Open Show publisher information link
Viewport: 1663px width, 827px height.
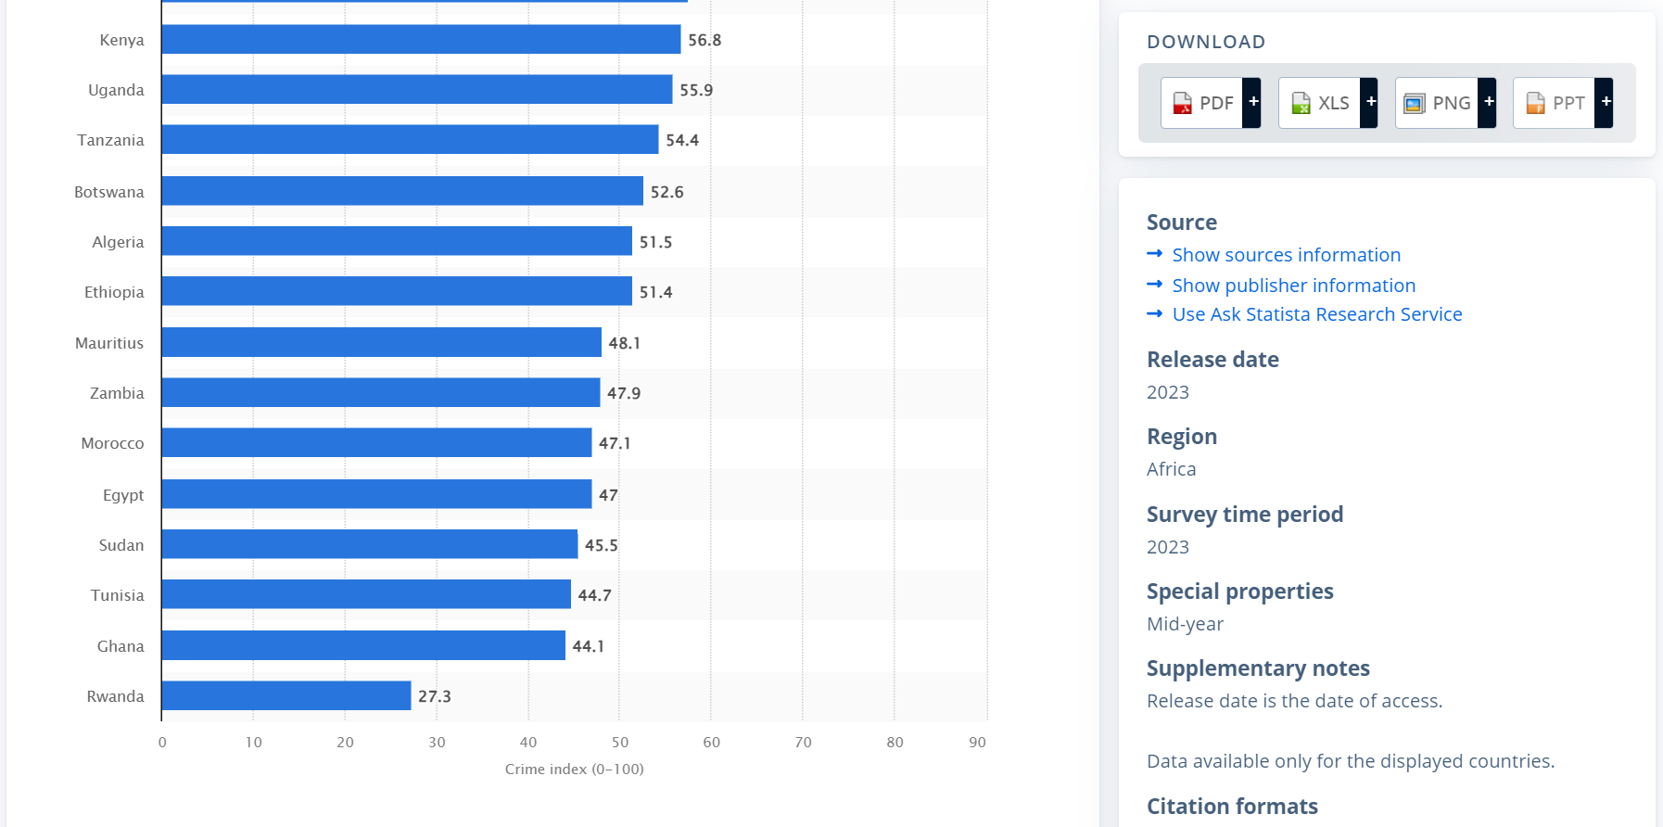tap(1293, 286)
